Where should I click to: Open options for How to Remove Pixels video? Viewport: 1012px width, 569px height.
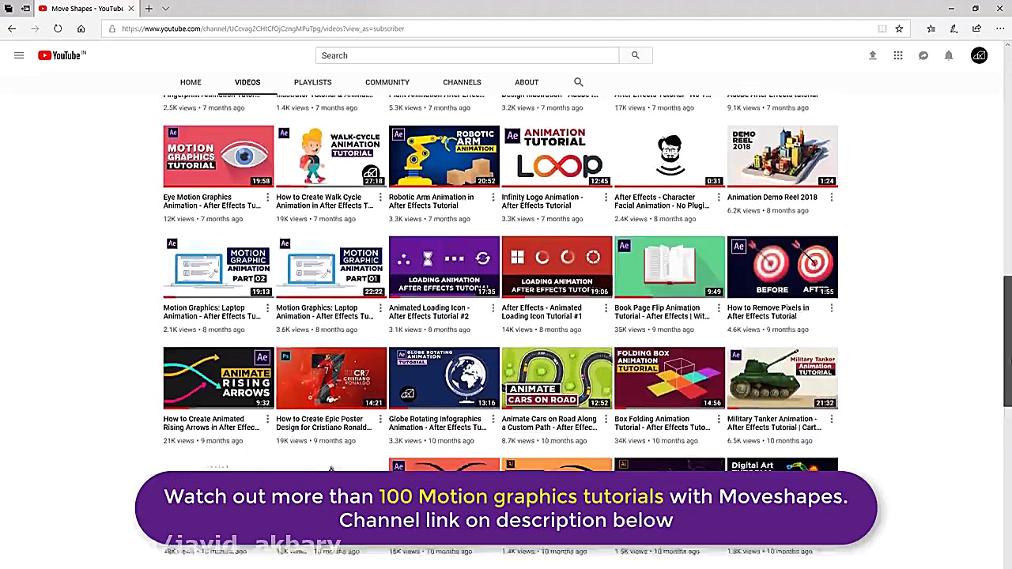point(831,308)
